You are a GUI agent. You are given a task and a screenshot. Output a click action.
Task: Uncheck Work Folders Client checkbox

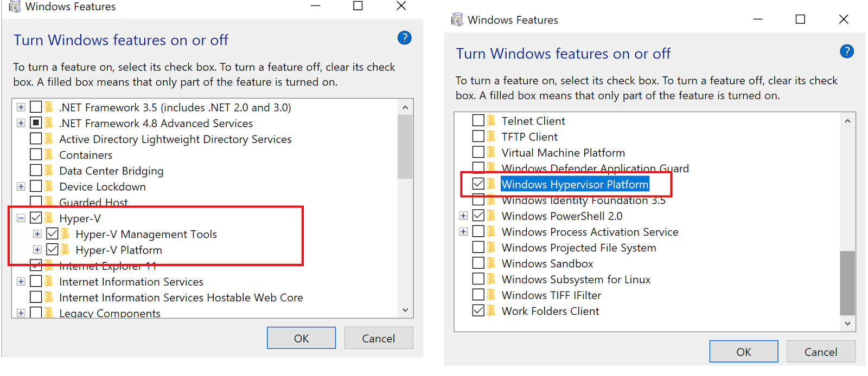point(478,311)
